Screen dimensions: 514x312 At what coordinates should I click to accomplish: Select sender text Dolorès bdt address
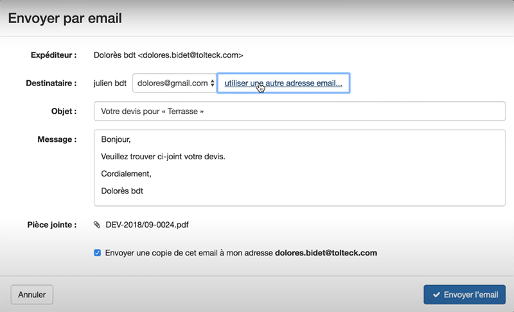point(168,55)
